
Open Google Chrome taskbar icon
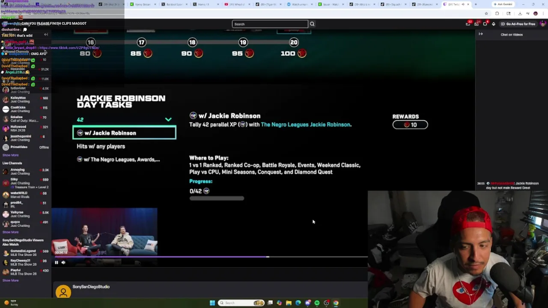(x=336, y=303)
